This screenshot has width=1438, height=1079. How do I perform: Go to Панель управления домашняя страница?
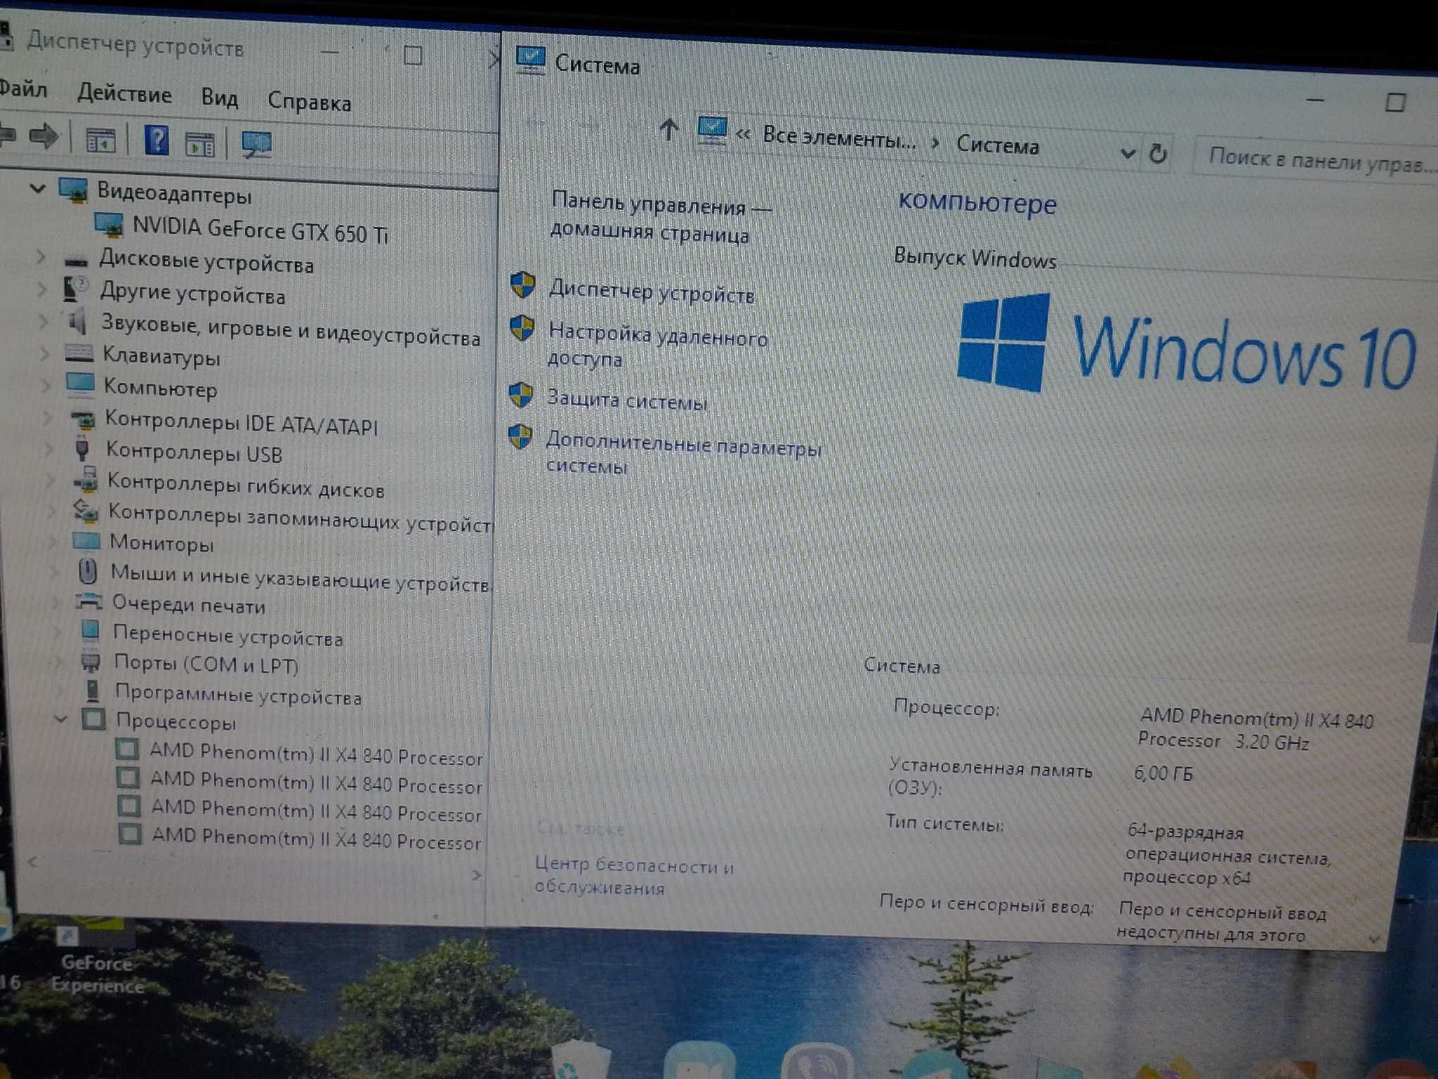coord(660,218)
